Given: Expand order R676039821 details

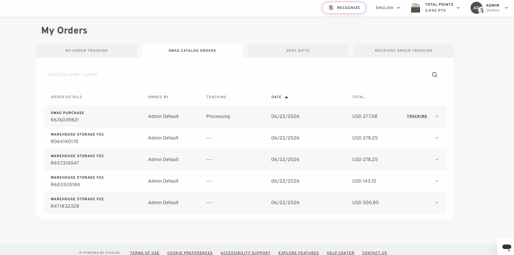Looking at the screenshot, I should tap(437, 116).
